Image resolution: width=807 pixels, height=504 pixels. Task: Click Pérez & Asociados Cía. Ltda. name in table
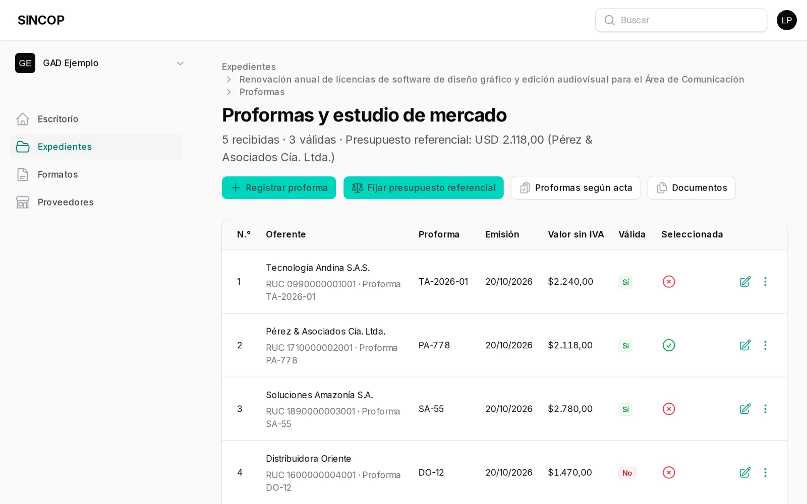click(x=326, y=331)
